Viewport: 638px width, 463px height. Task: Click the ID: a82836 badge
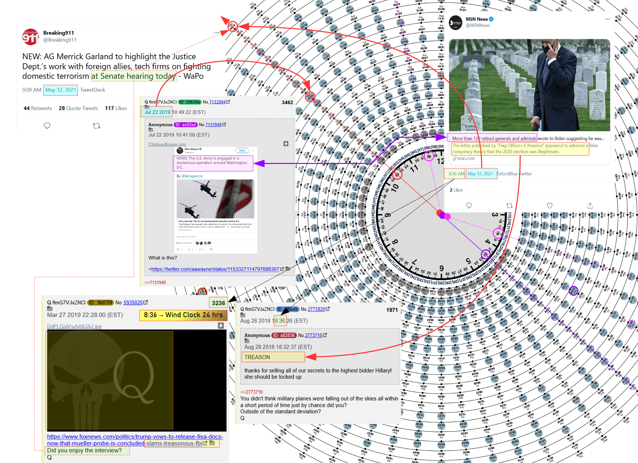coord(284,335)
